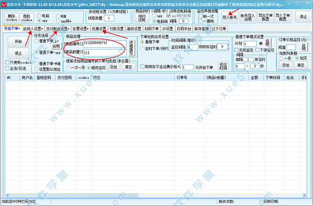Screen dimensions: 313x206
Task: Check the 无货监控 option
Action: tap(236, 50)
